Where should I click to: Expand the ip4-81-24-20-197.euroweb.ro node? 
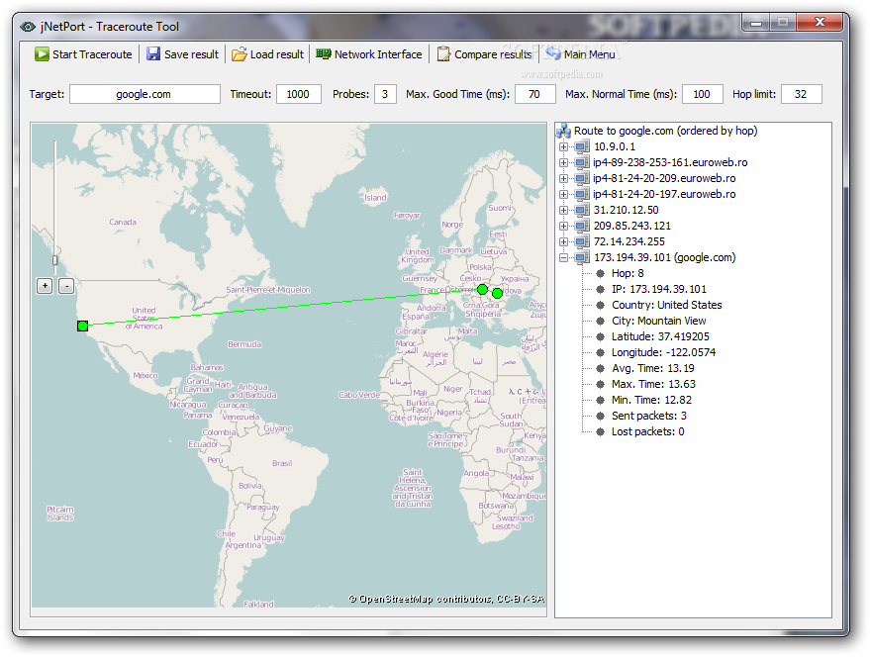pos(564,194)
